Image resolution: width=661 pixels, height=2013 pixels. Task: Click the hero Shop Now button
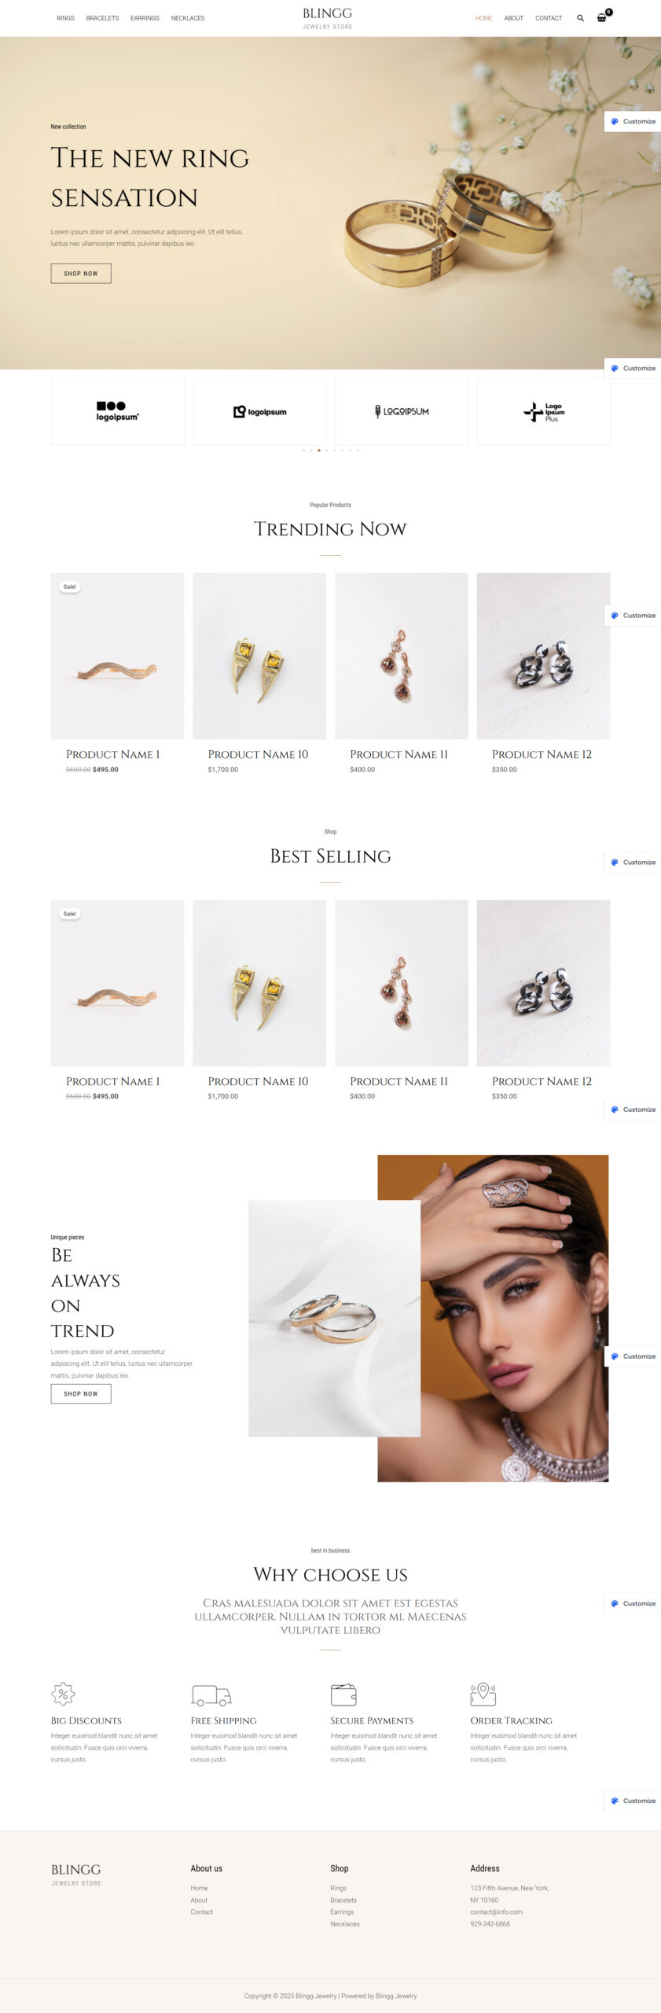pyautogui.click(x=81, y=274)
